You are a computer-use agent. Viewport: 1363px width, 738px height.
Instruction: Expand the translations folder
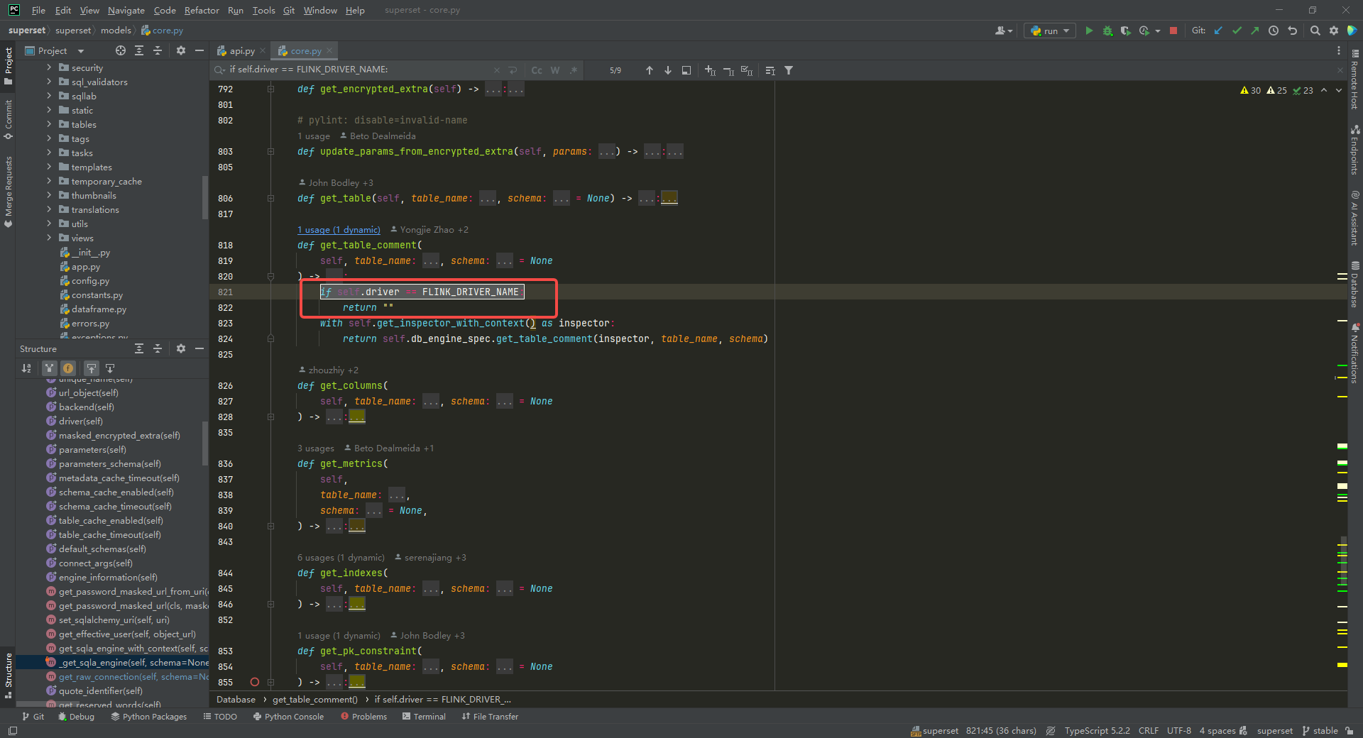tap(49, 209)
